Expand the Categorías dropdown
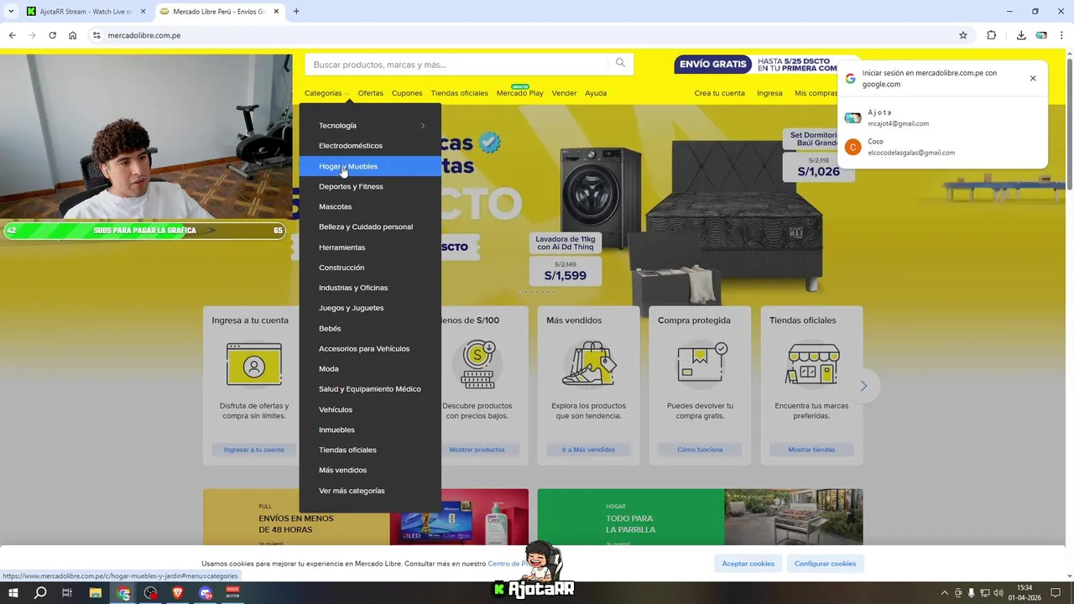Screen dimensions: 1074x604 click(327, 93)
